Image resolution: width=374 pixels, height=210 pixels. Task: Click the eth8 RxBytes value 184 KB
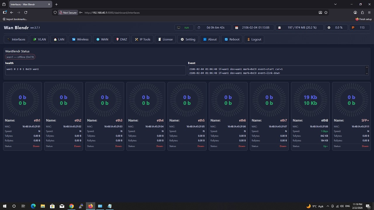[x=324, y=141]
